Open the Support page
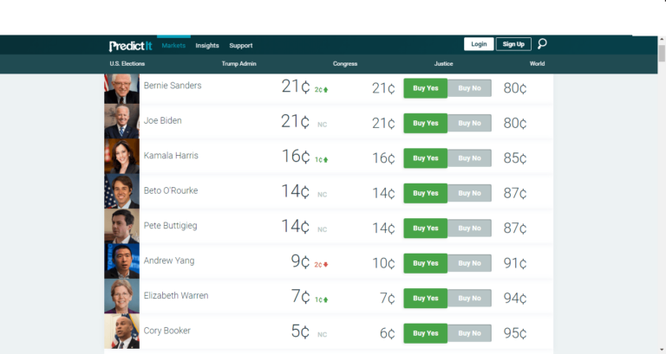Viewport: 666px width, 354px height. 241,45
